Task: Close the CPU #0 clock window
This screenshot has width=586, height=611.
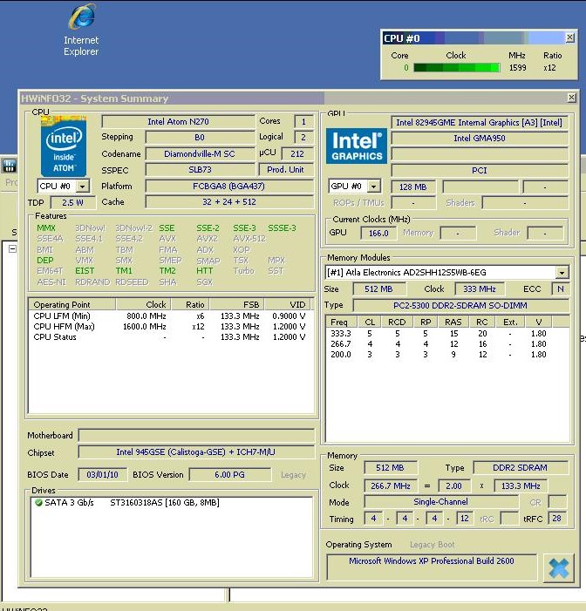Action: coord(569,37)
